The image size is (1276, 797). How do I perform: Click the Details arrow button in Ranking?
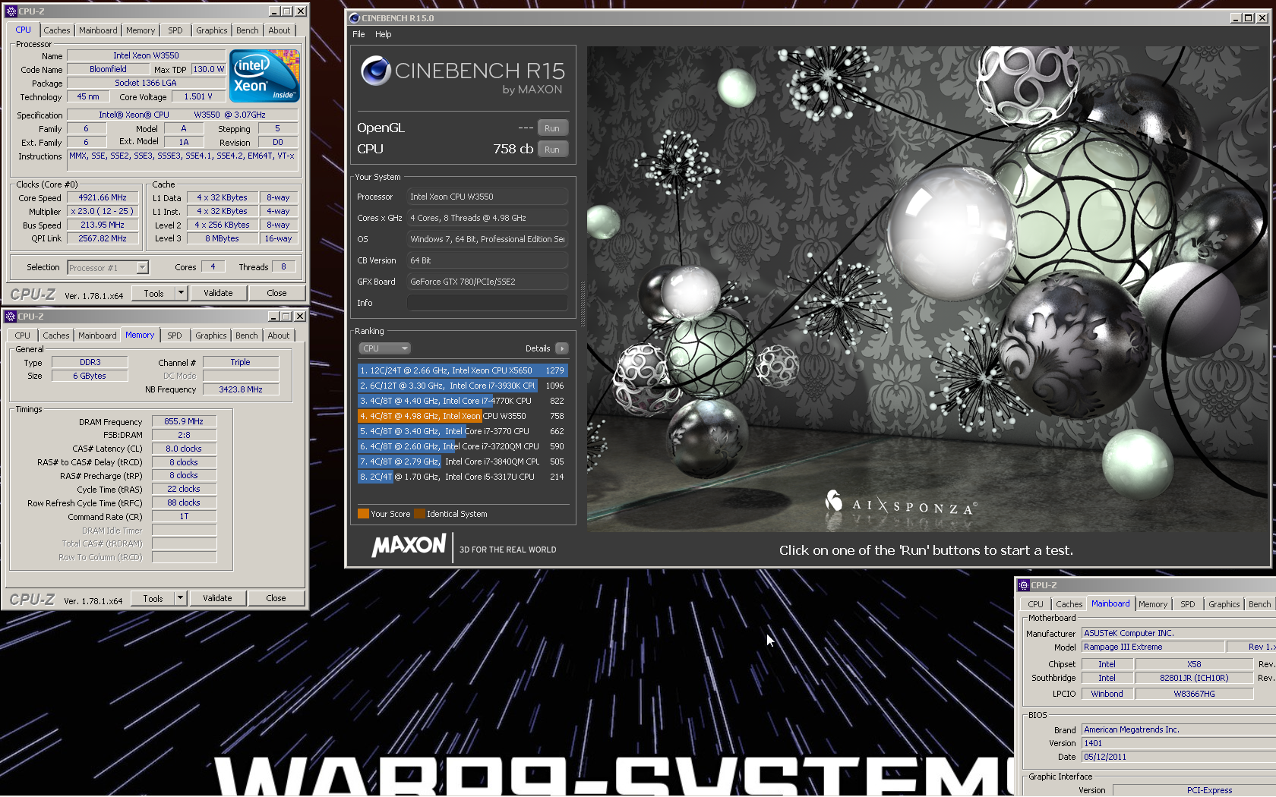[562, 348]
